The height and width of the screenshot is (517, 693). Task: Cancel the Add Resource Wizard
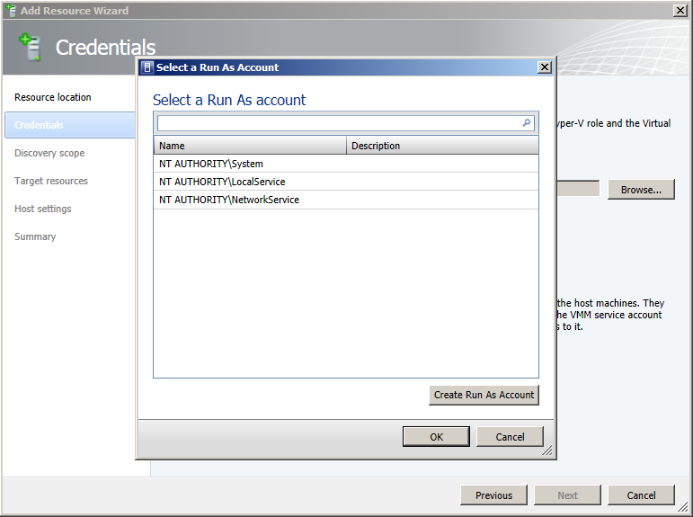click(641, 495)
